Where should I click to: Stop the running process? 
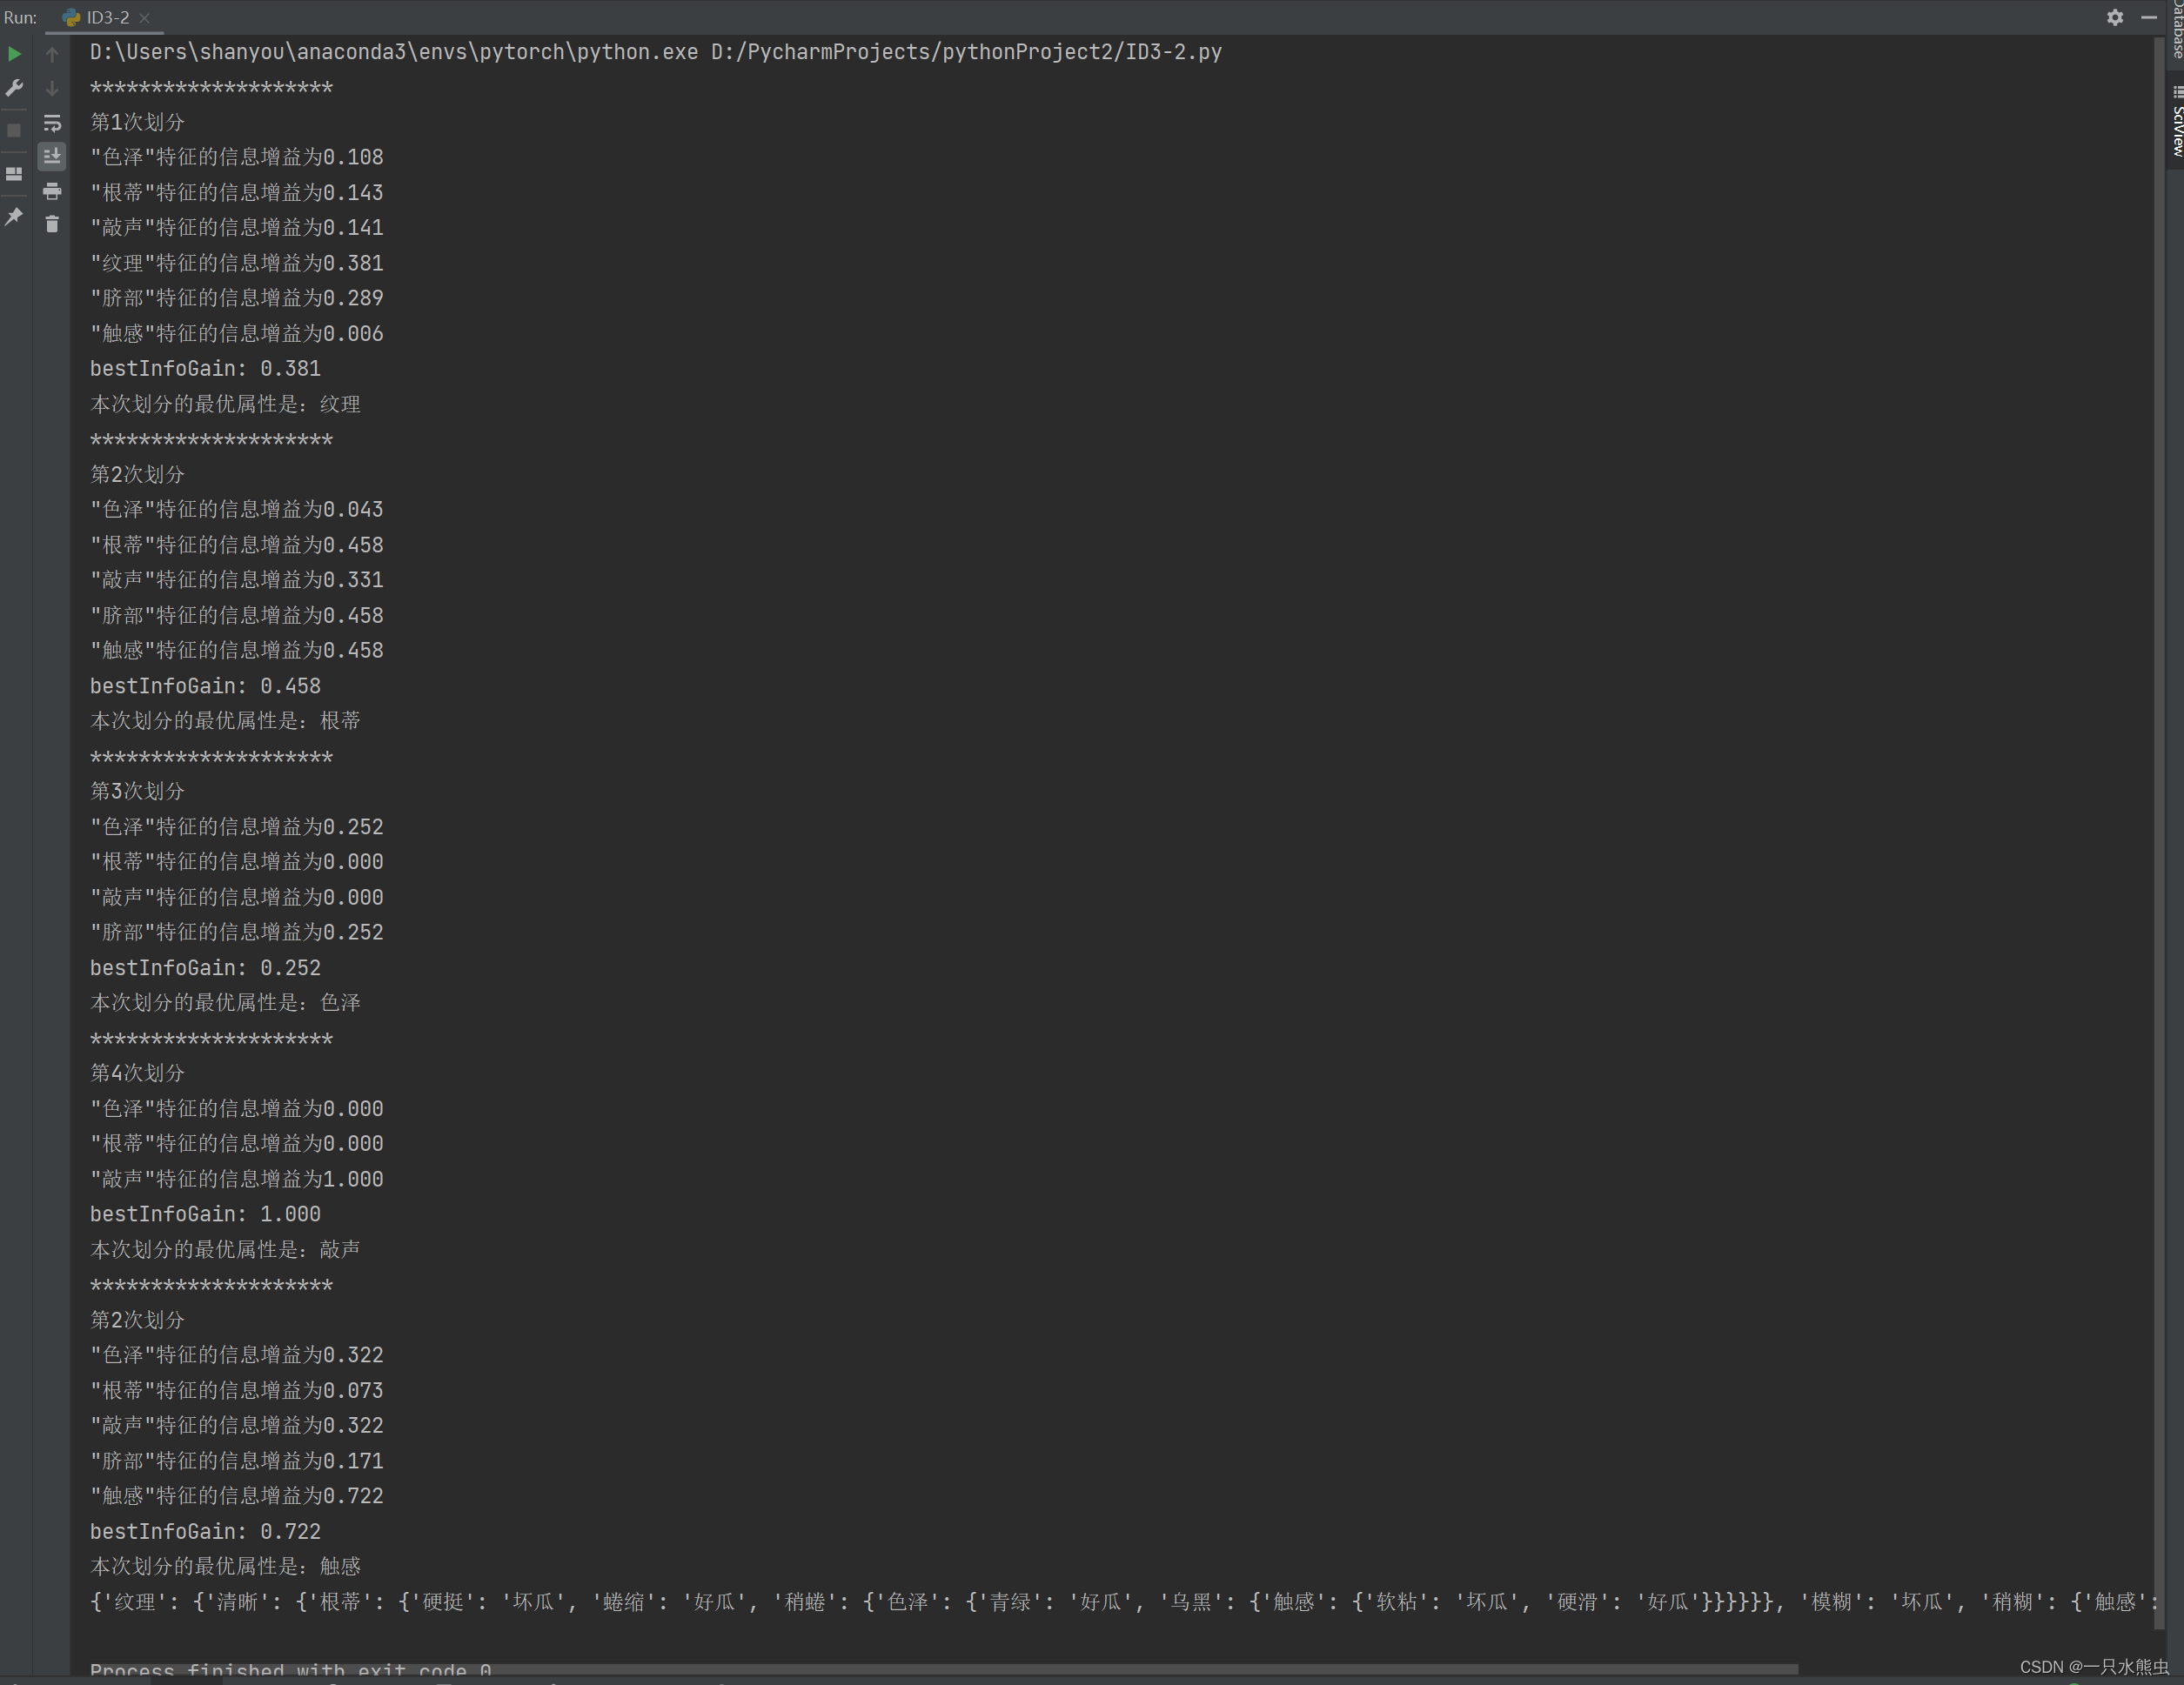pyautogui.click(x=14, y=131)
